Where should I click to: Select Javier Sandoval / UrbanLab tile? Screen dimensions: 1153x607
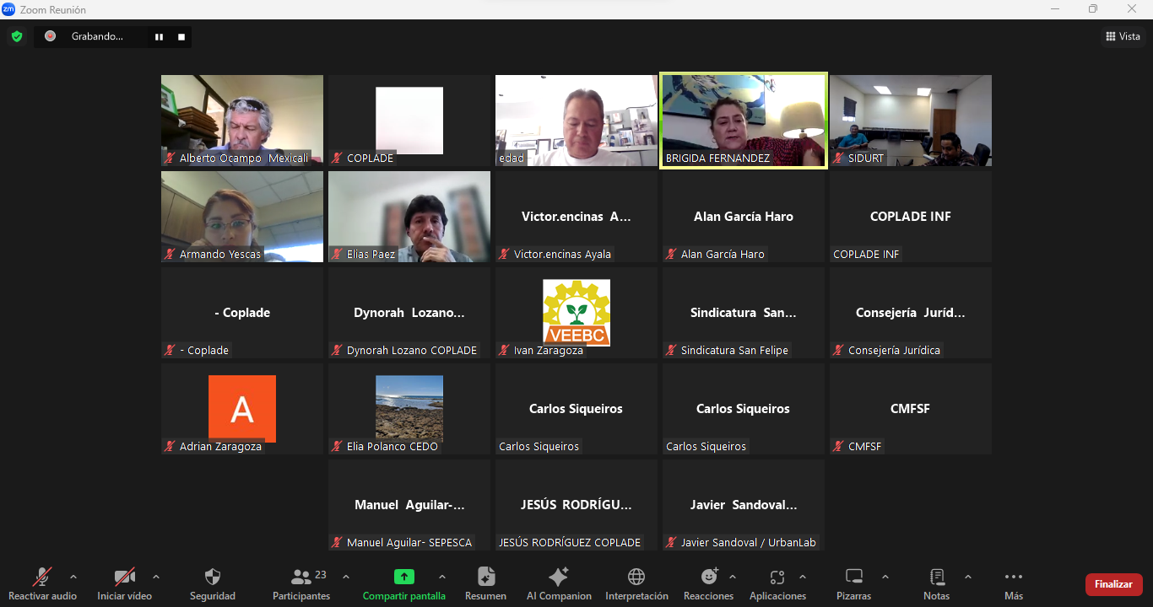tap(744, 505)
